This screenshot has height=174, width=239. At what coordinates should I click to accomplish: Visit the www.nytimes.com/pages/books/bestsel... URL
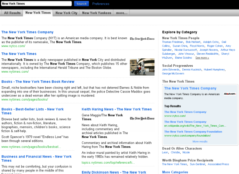pos(31,147)
